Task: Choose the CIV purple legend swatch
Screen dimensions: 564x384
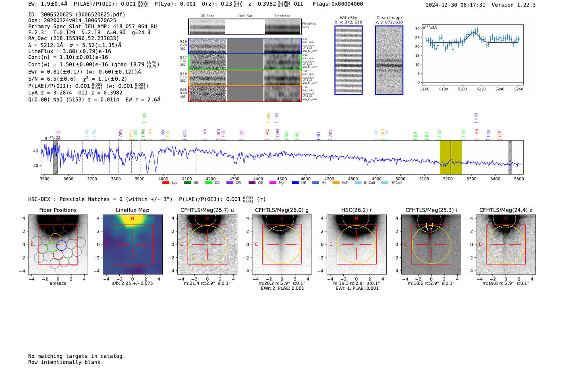Action: tap(230, 183)
